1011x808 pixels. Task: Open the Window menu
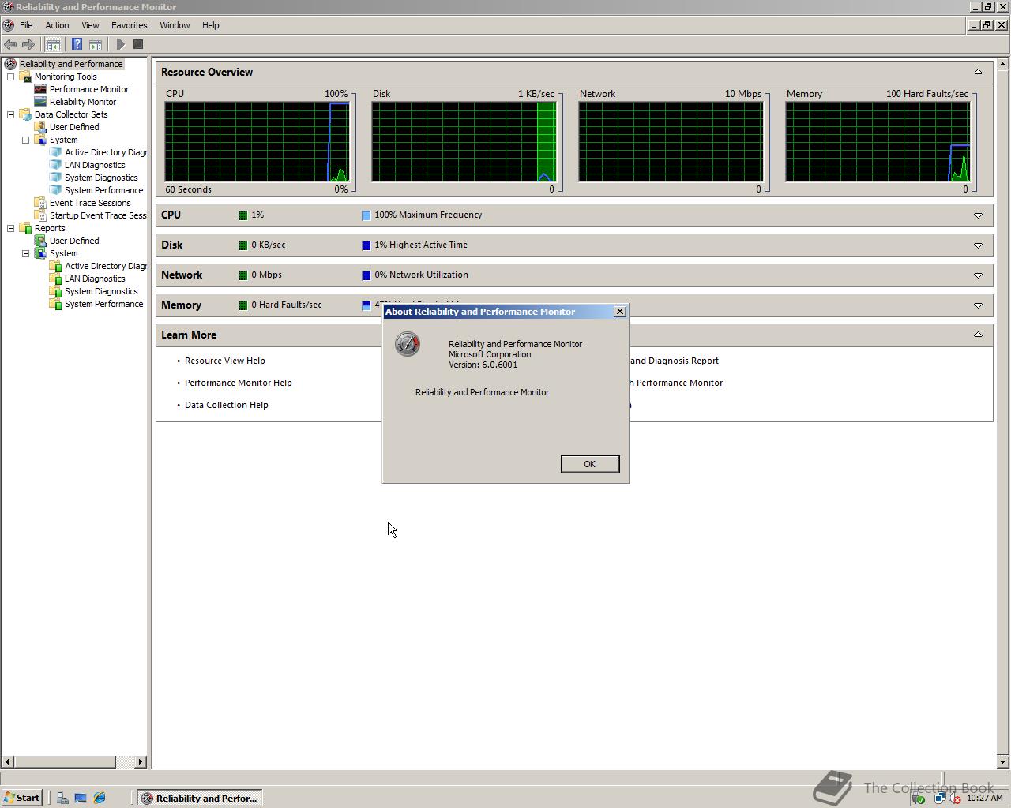(x=175, y=25)
